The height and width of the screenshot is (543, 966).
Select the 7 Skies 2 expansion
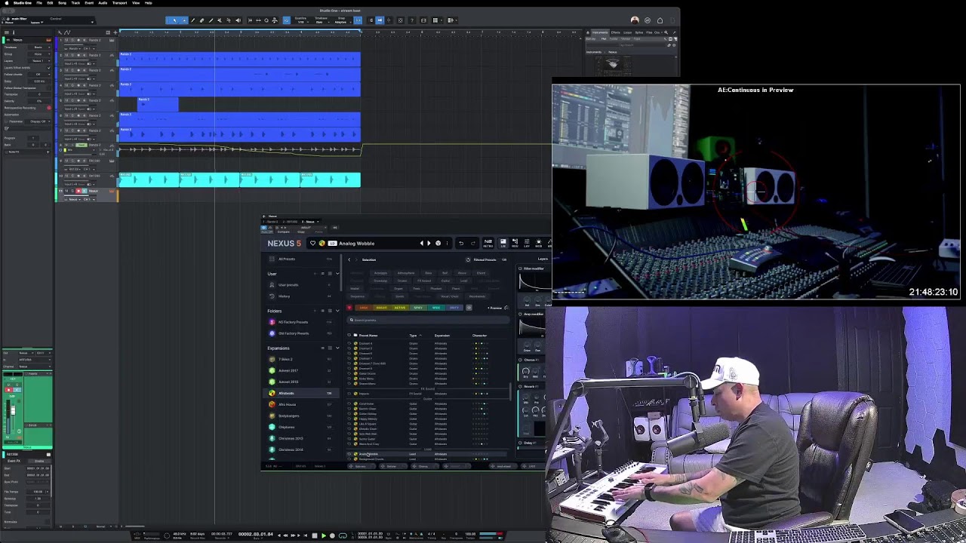285,359
